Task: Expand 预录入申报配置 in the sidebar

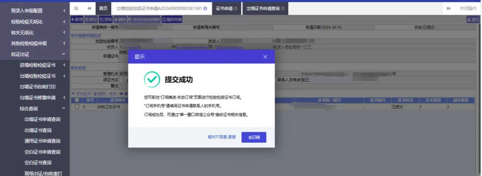Action: tap(35, 11)
